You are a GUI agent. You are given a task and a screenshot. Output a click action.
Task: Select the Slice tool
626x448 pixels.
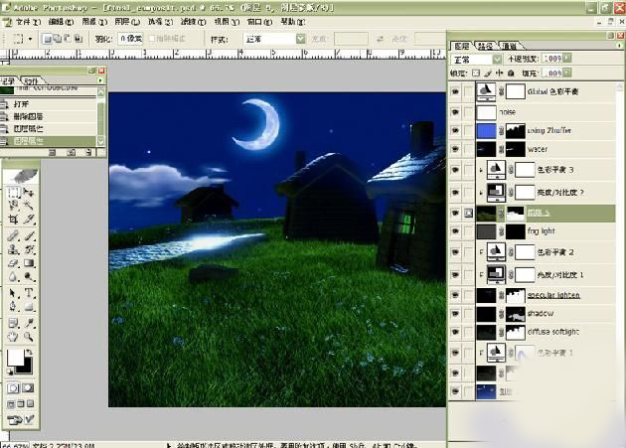[x=29, y=219]
